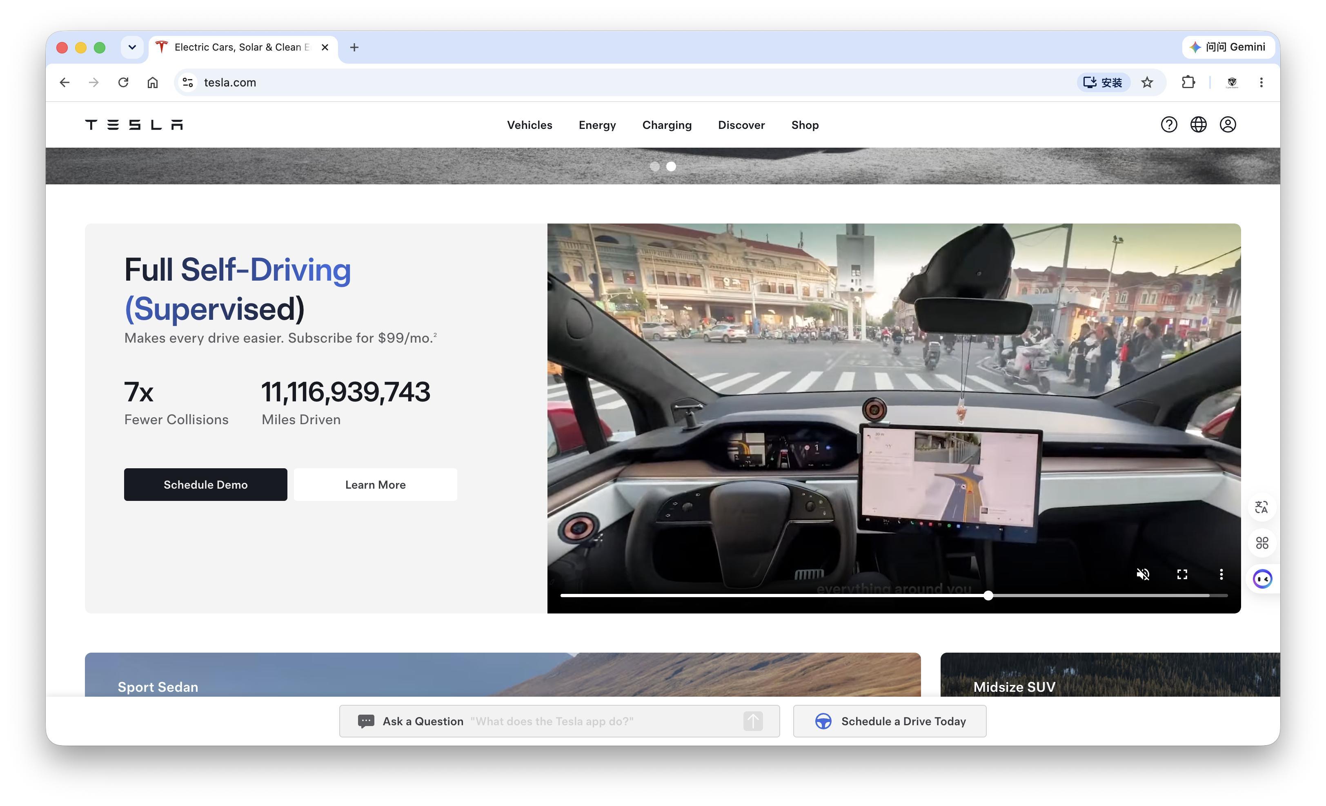The image size is (1326, 806).
Task: Click the 问问 Gemini button
Action: coord(1228,47)
